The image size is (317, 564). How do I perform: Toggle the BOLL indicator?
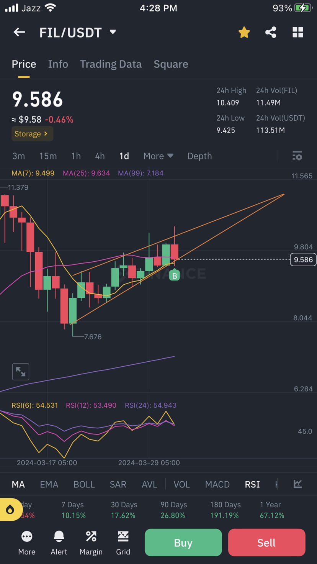tap(84, 484)
